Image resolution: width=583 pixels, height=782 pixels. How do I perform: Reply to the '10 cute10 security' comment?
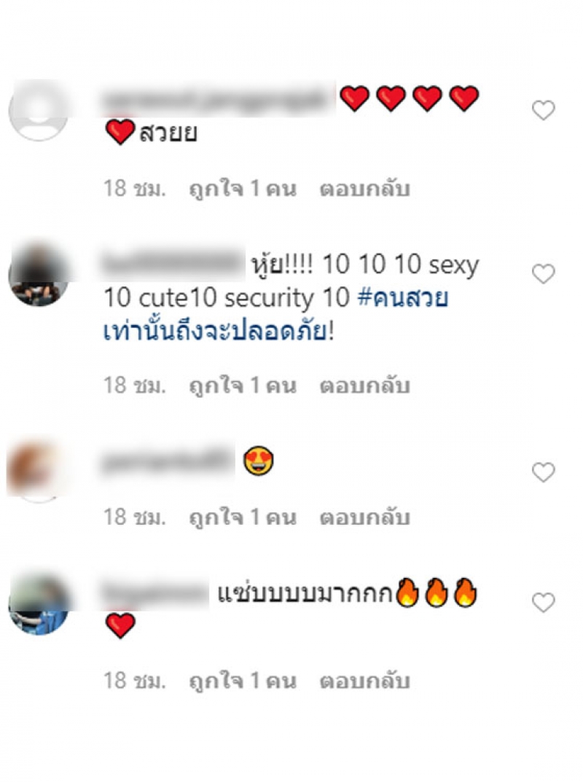pos(364,386)
